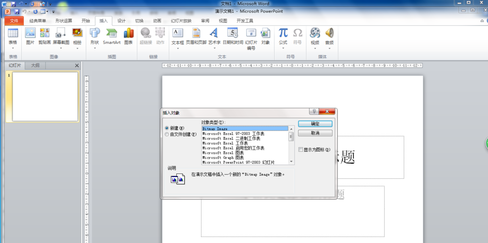Viewport: 488px width, 243px height.
Task: Click the 超链接 hyperlink icon
Action: (x=146, y=33)
